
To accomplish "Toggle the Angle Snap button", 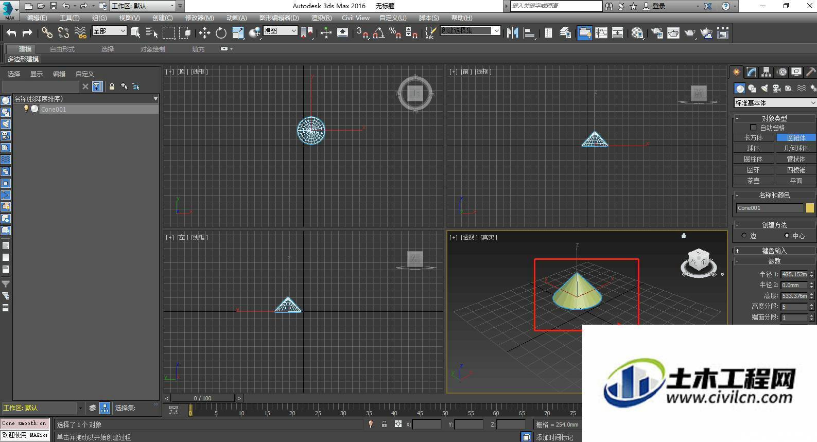I will (x=379, y=33).
